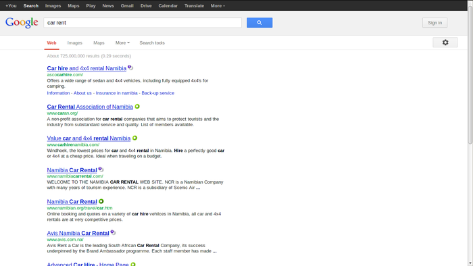Click the Google logo
The height and width of the screenshot is (266, 473).
click(x=22, y=22)
